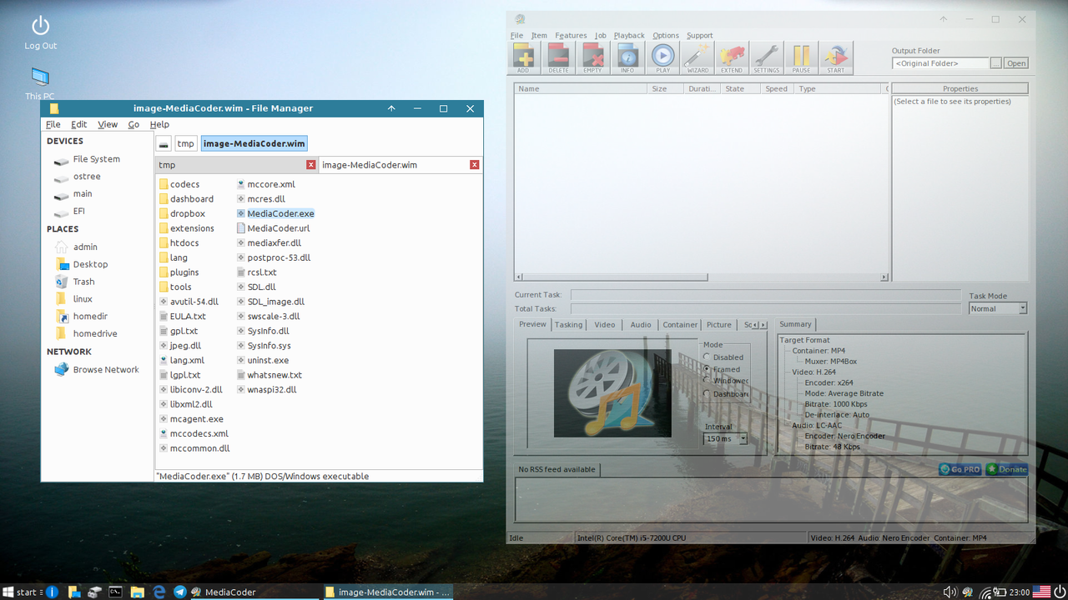This screenshot has width=1068, height=600.
Task: Launch the WIZARD toolbar icon in MediaCoder
Action: coord(697,58)
